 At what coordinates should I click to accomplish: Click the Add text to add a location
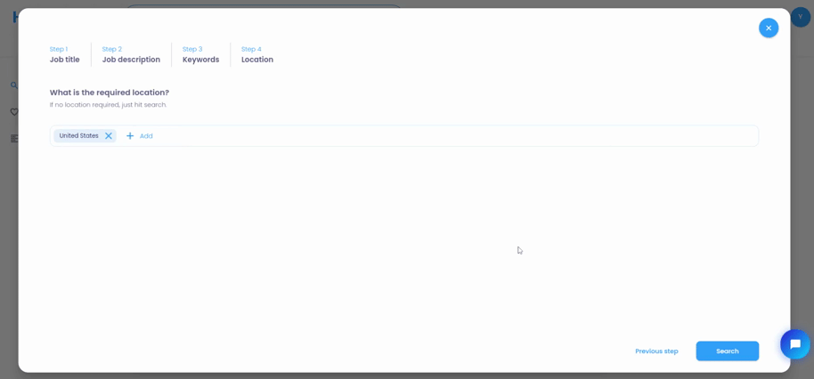(x=146, y=136)
